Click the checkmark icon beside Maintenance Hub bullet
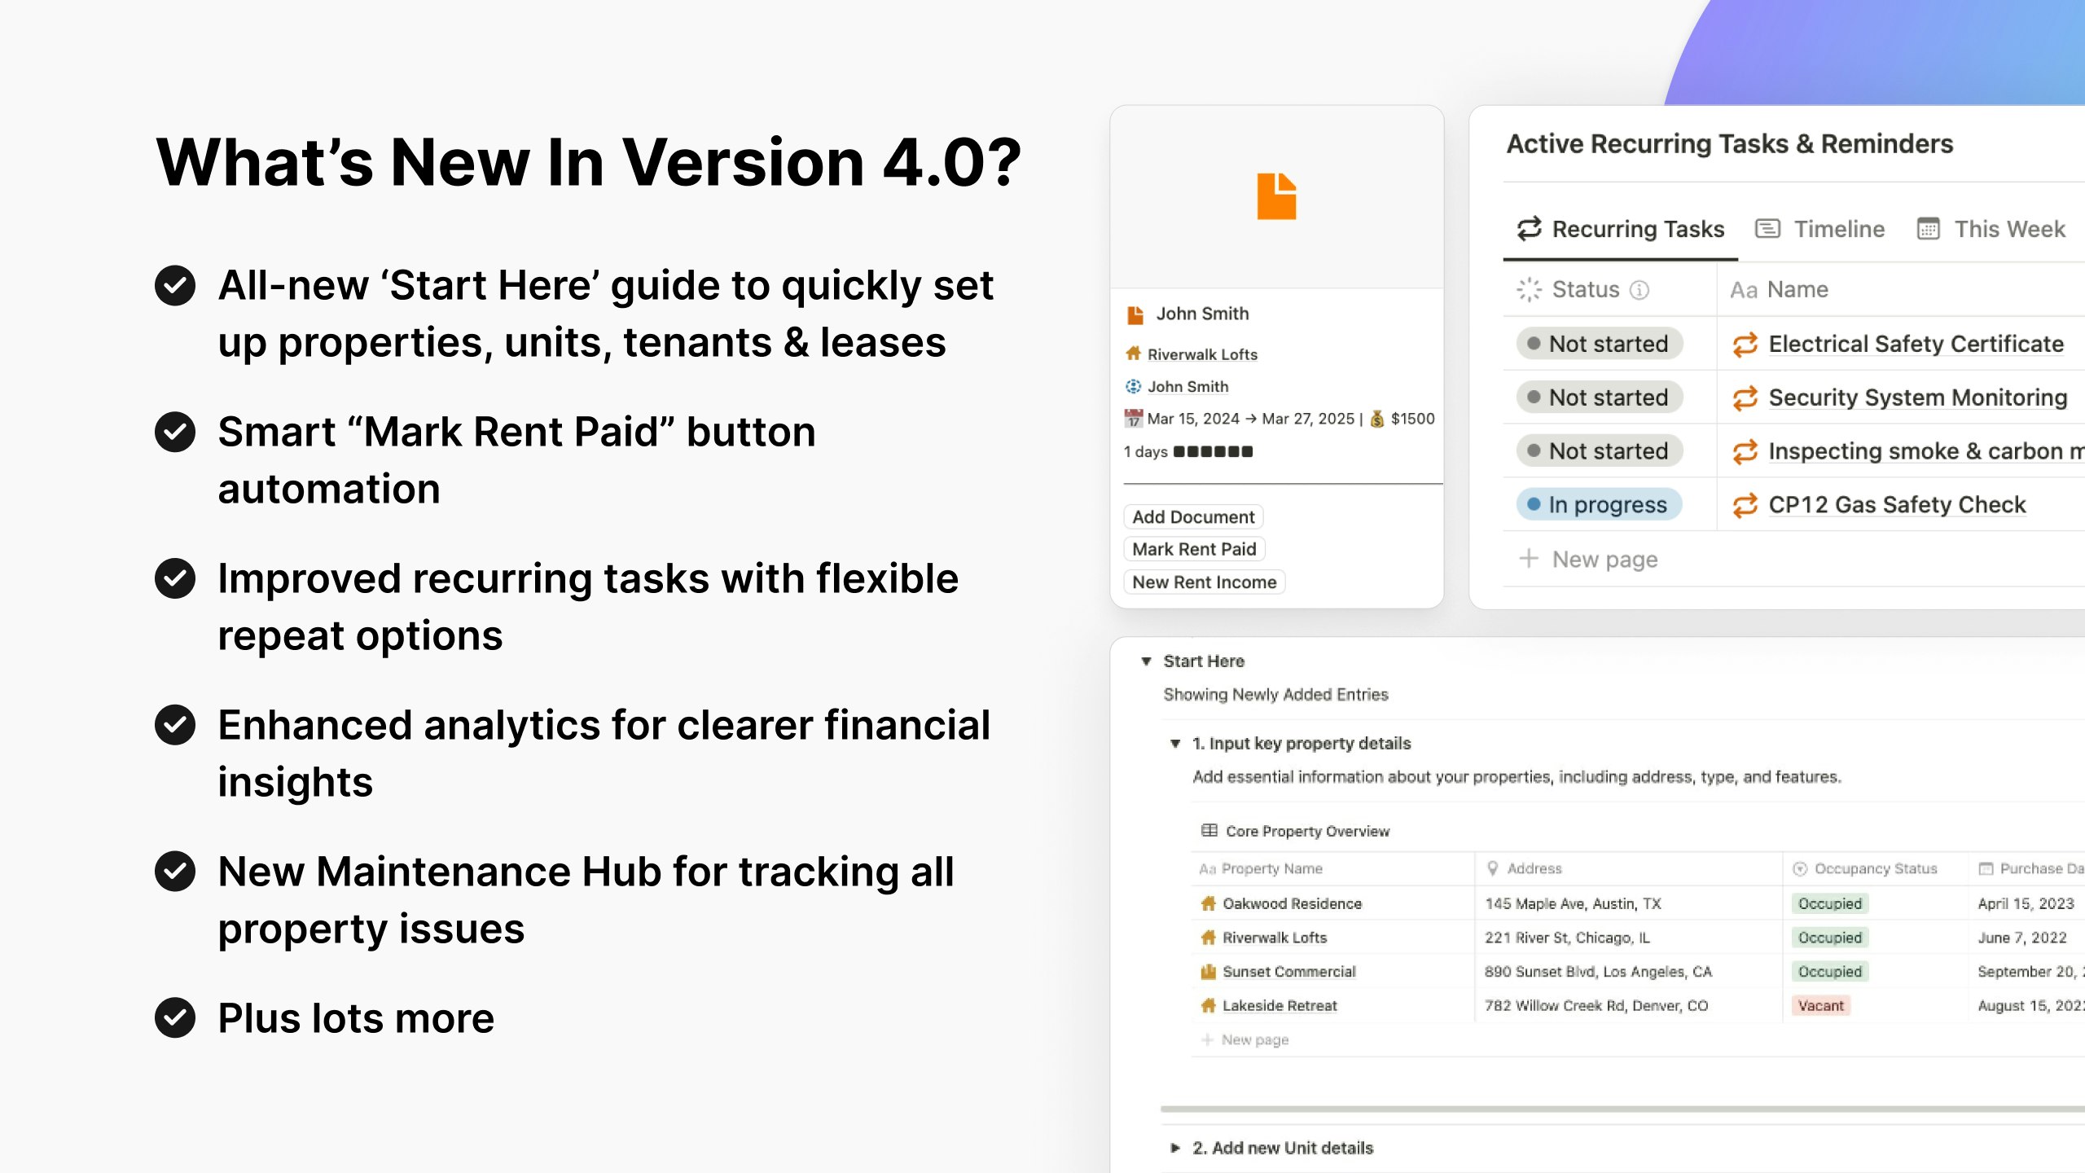2085x1173 pixels. coord(175,872)
